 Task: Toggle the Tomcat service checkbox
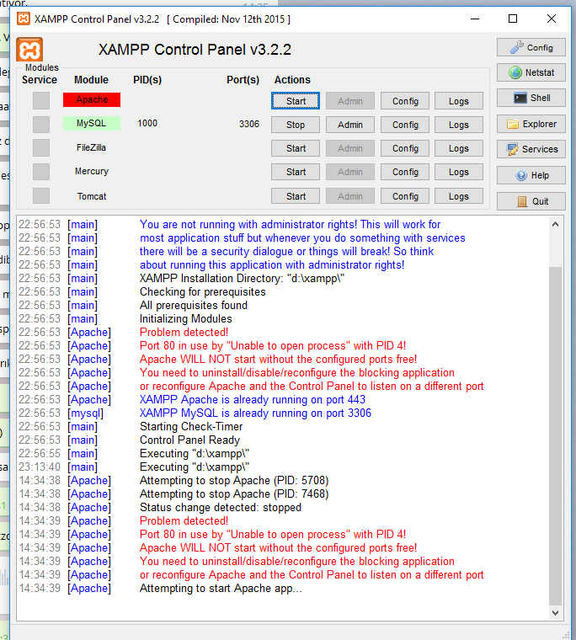(41, 196)
